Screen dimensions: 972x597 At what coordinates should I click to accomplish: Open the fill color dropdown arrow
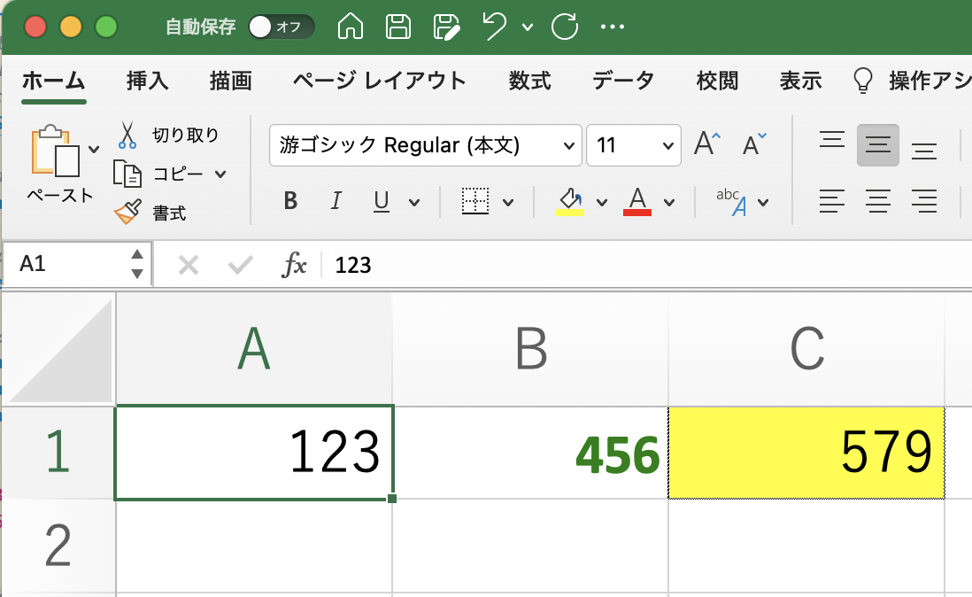coord(602,201)
